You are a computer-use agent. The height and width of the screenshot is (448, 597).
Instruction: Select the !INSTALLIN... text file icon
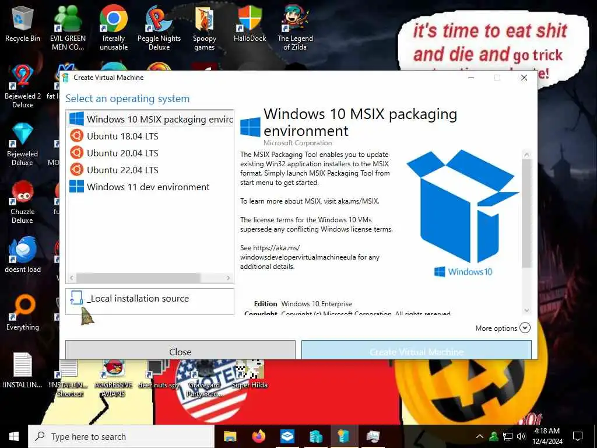(23, 370)
